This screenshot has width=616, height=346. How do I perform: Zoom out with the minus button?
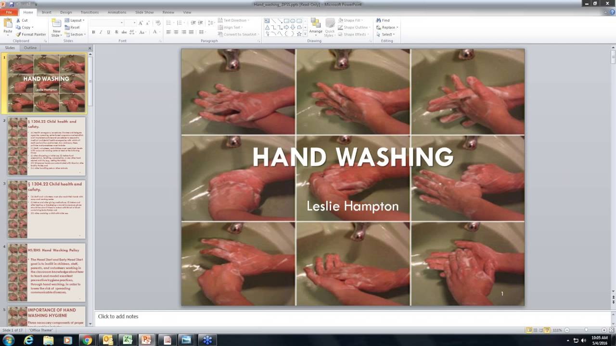[567, 330]
